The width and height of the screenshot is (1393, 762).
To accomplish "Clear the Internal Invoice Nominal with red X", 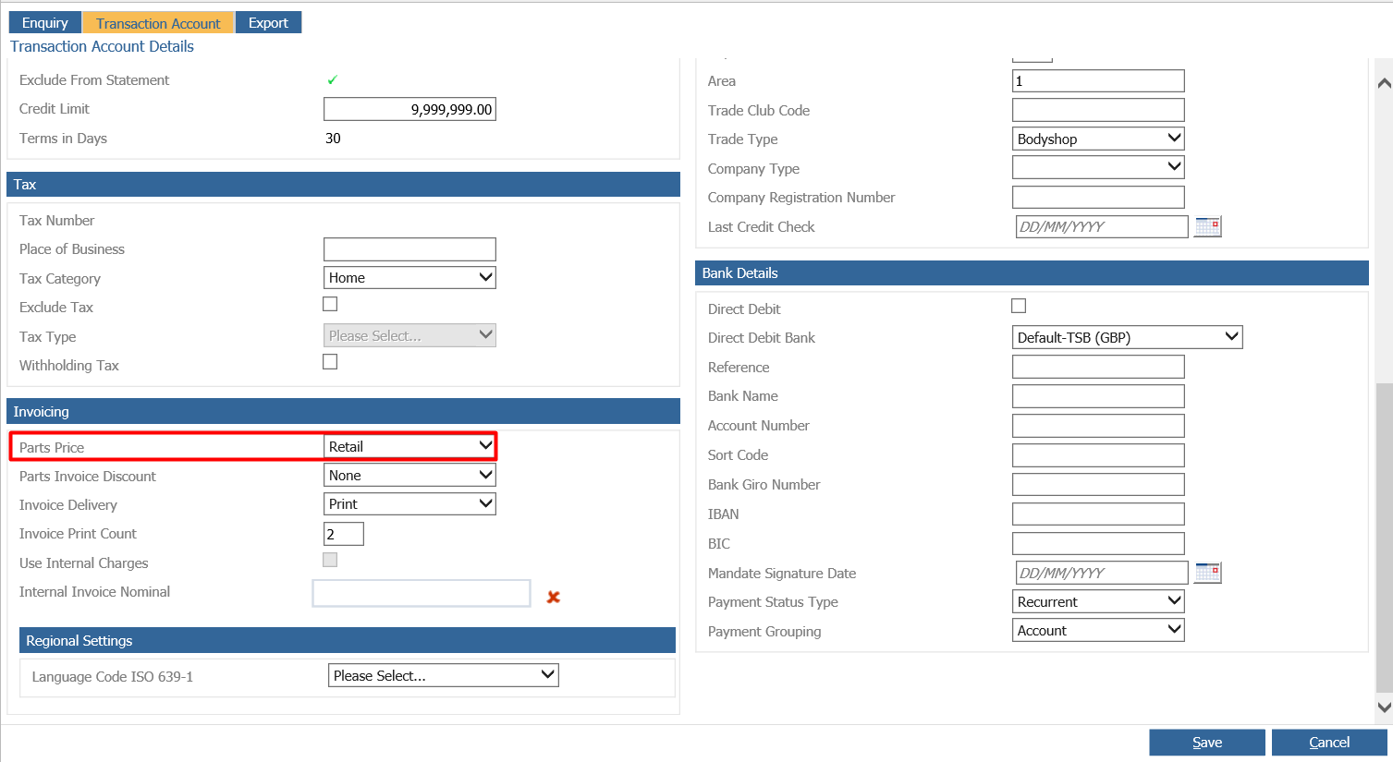I will (x=554, y=598).
